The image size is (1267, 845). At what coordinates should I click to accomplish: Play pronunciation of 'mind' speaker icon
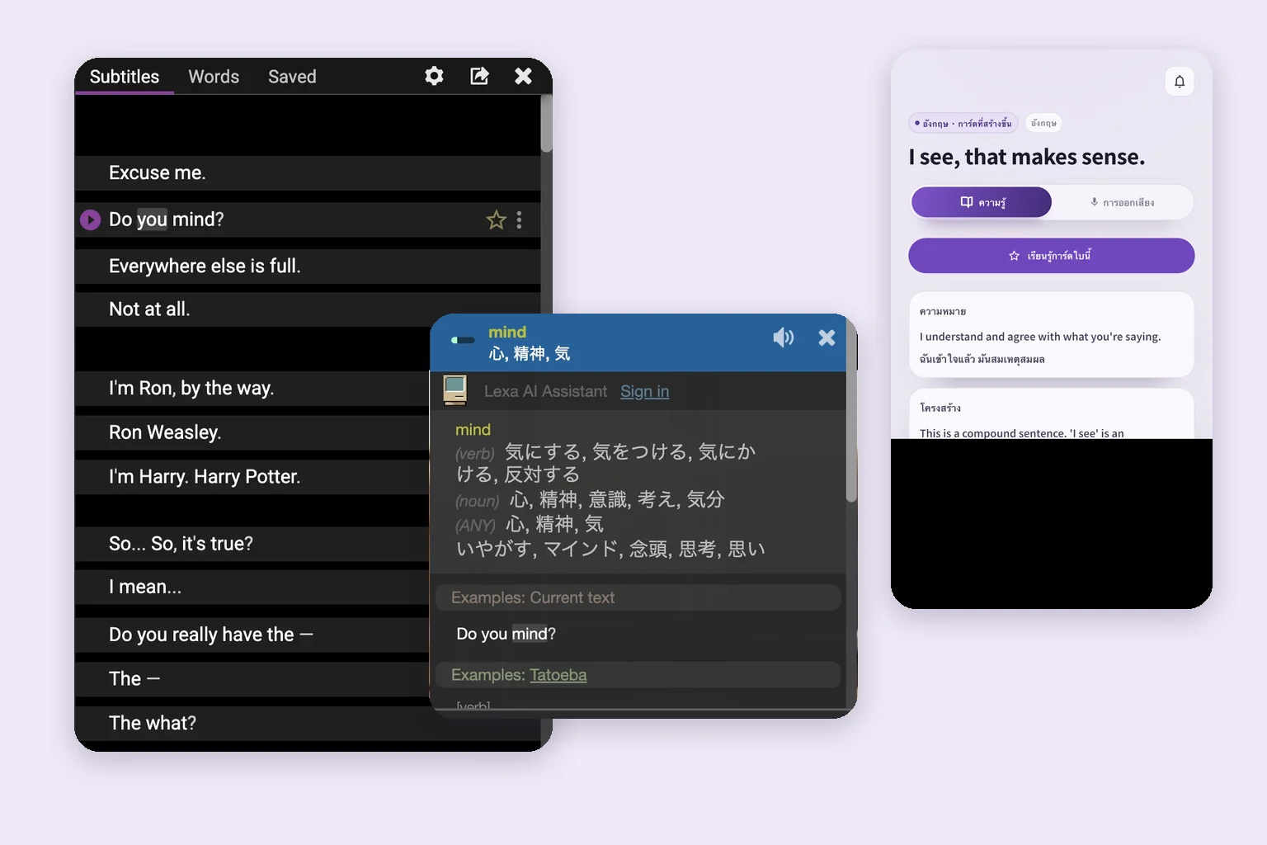pos(783,337)
